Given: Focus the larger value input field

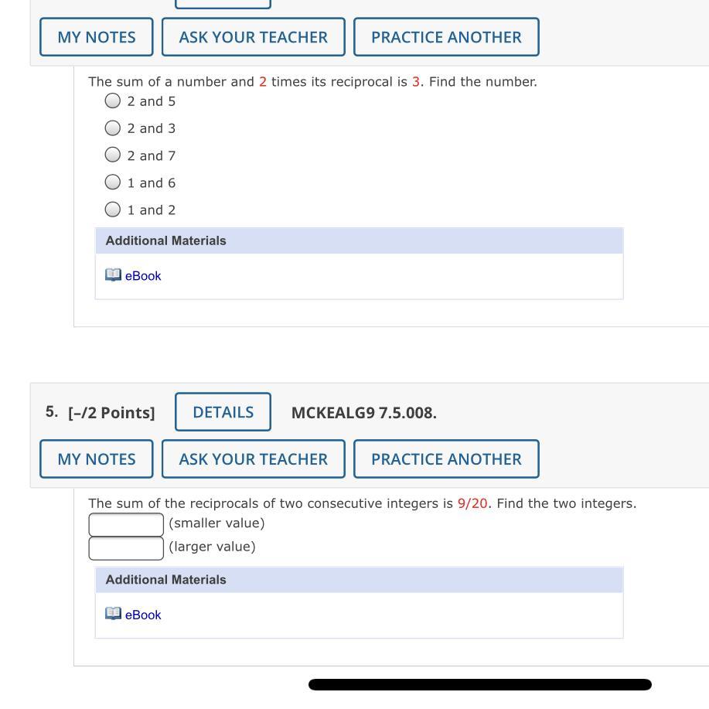Looking at the screenshot, I should click(x=126, y=548).
